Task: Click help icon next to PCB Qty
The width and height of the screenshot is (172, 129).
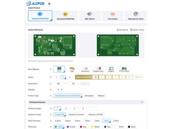Action: [51, 89]
